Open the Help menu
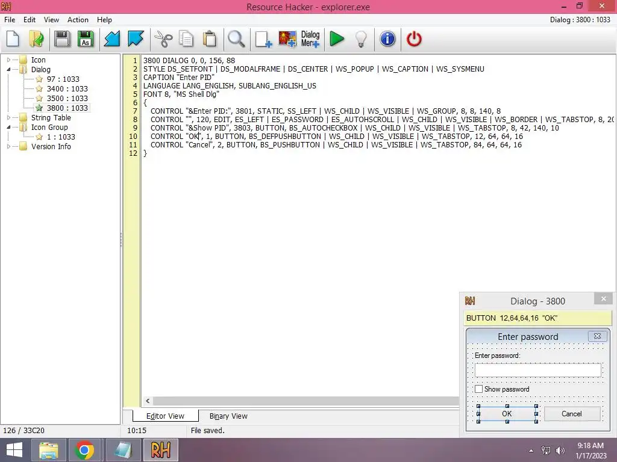Viewport: 617px width, 462px height. (104, 20)
